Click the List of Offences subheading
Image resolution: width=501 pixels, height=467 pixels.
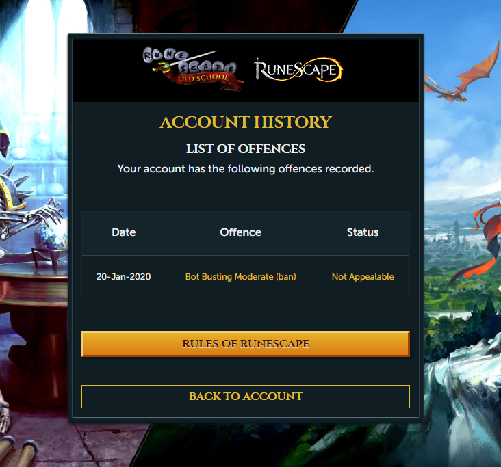246,149
